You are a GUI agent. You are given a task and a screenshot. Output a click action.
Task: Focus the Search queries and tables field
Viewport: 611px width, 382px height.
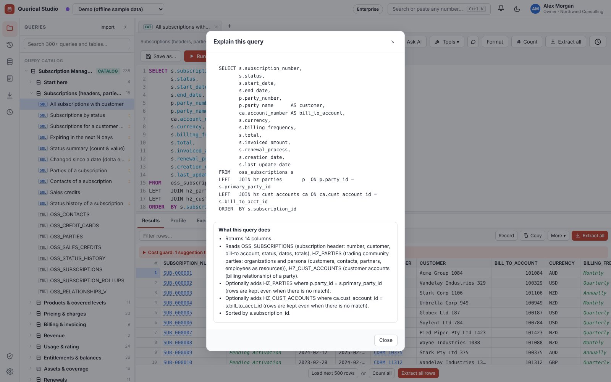77,44
